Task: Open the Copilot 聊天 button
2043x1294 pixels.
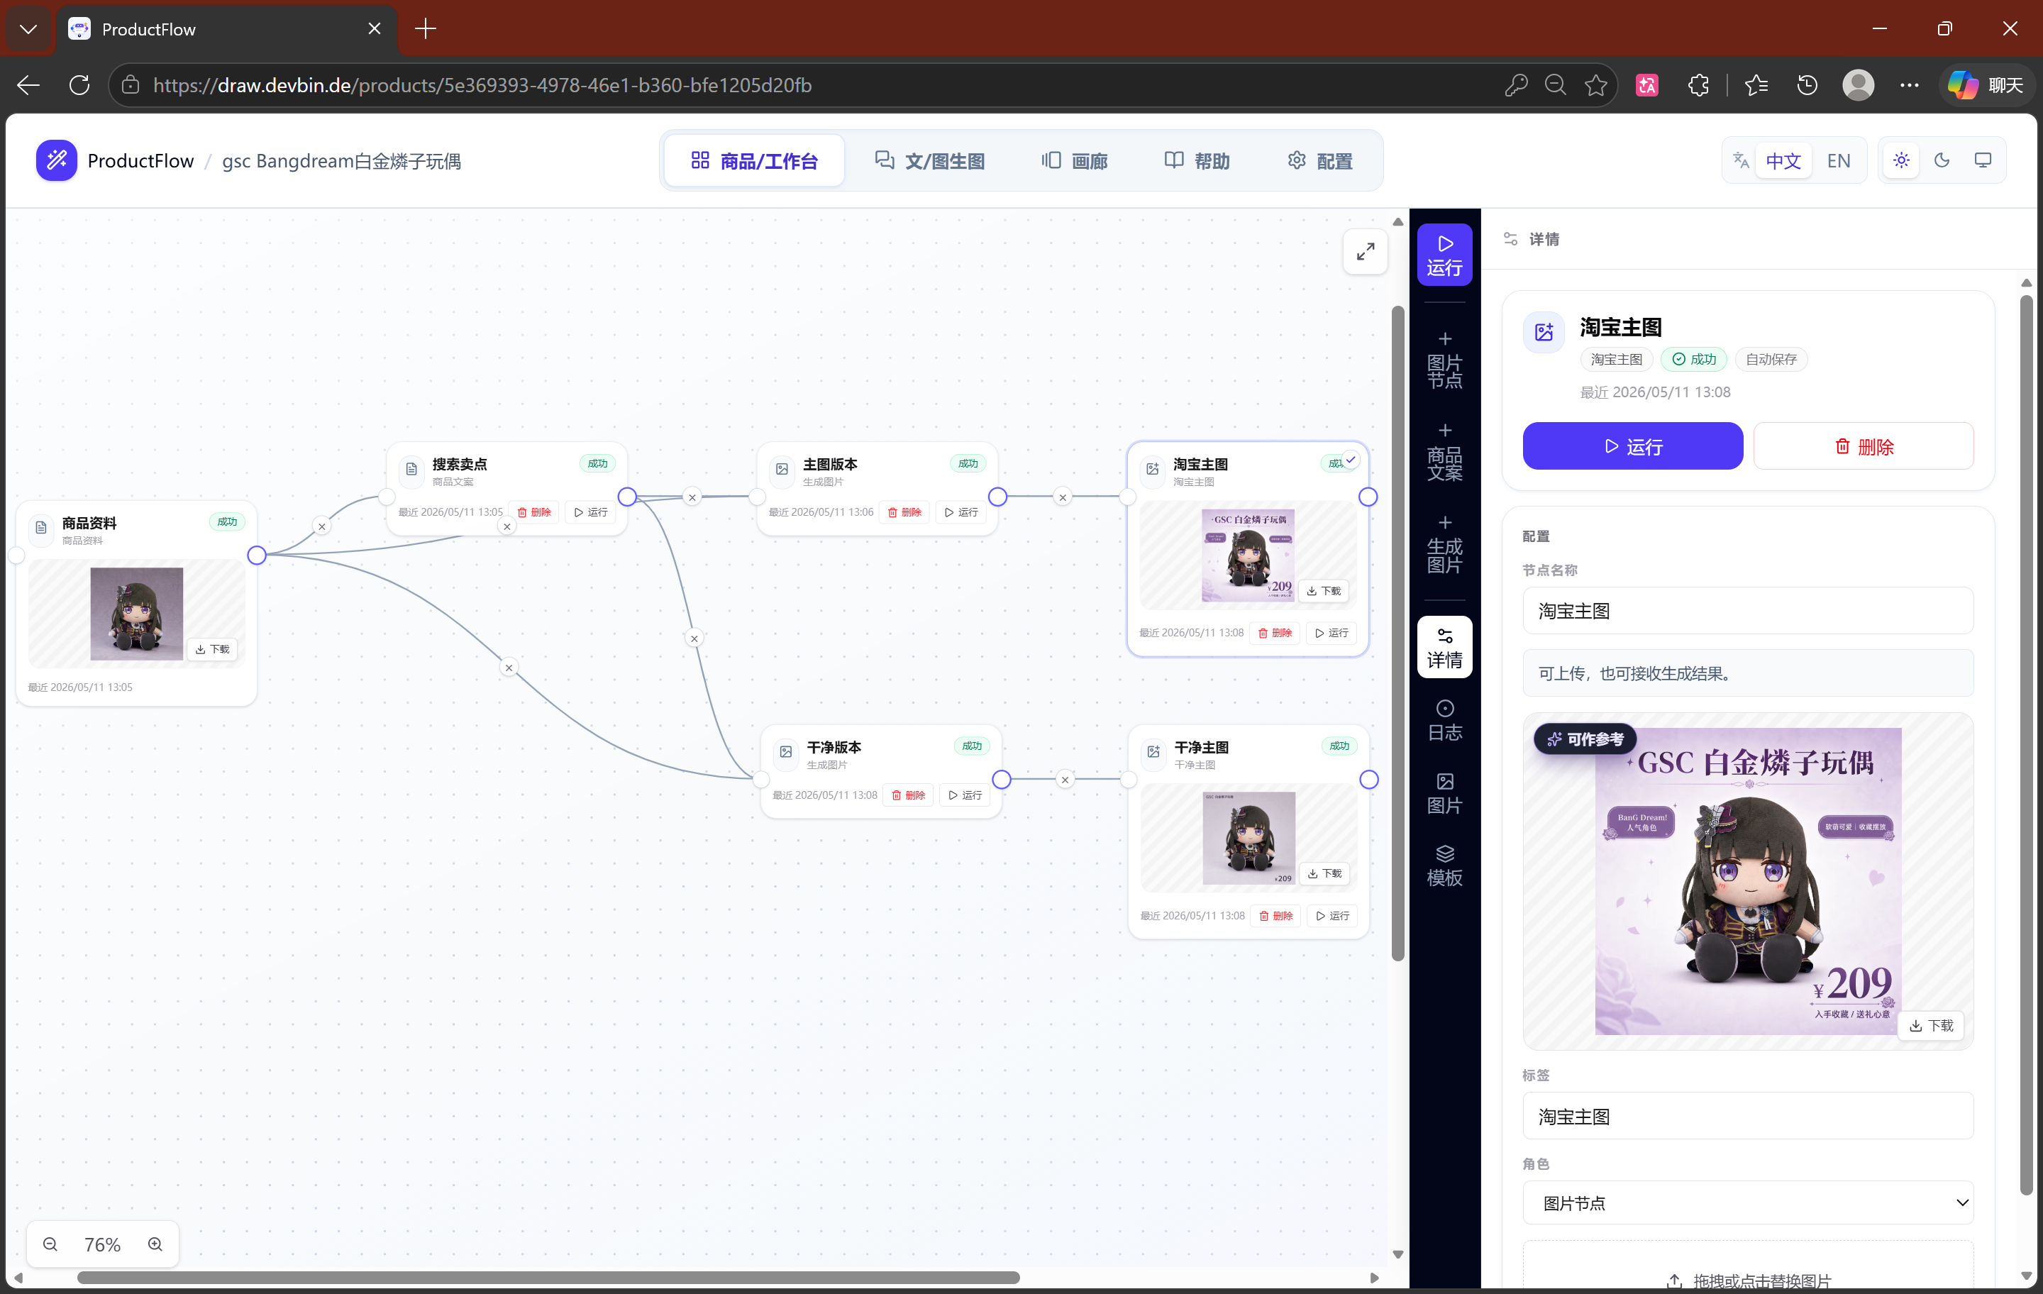Action: [x=1986, y=85]
